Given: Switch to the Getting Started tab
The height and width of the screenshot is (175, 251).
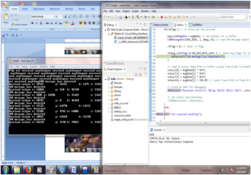Looking at the screenshot, I should tap(161, 25).
